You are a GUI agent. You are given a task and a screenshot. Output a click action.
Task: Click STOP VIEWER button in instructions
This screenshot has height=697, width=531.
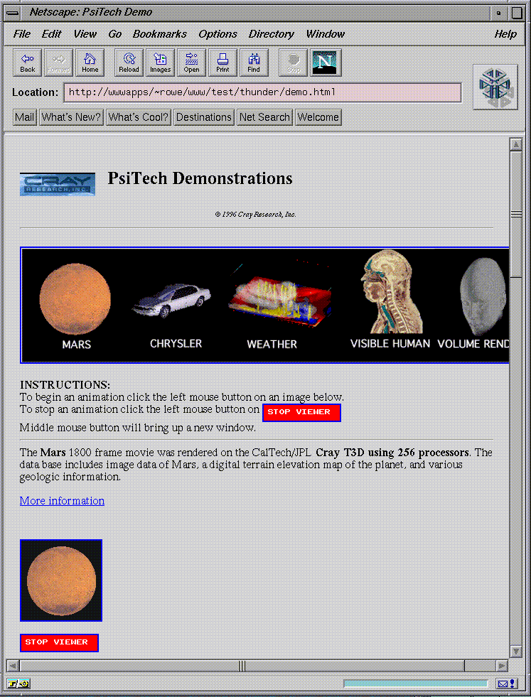click(x=301, y=413)
